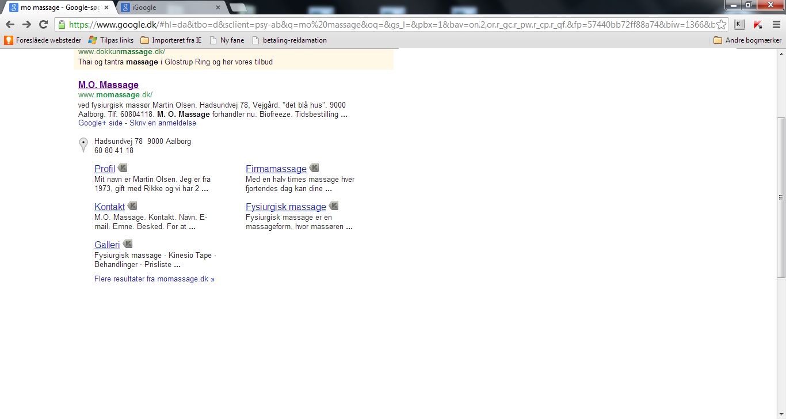Click the red Kaspersky extension icon
This screenshot has width=786, height=419.
[x=758, y=24]
